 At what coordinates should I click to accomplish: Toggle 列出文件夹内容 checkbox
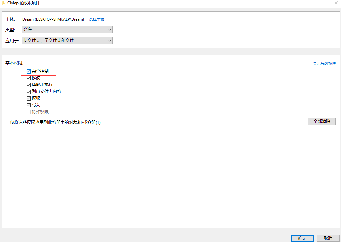[28, 92]
